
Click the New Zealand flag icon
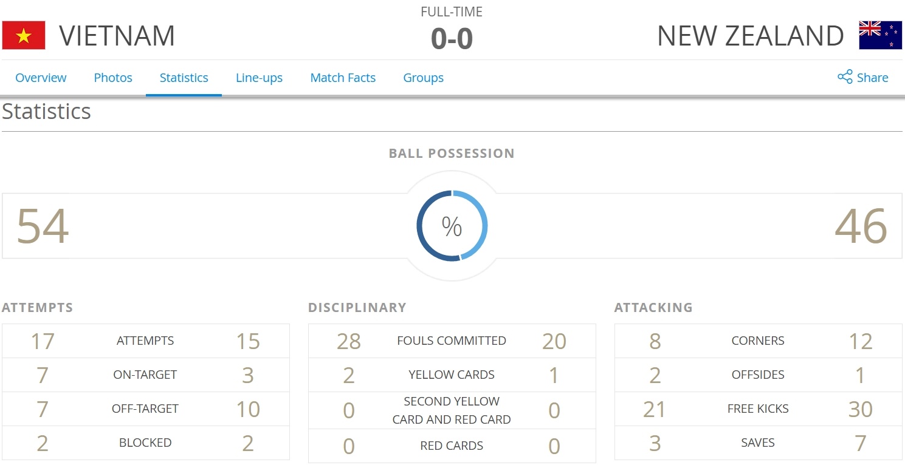(x=880, y=35)
